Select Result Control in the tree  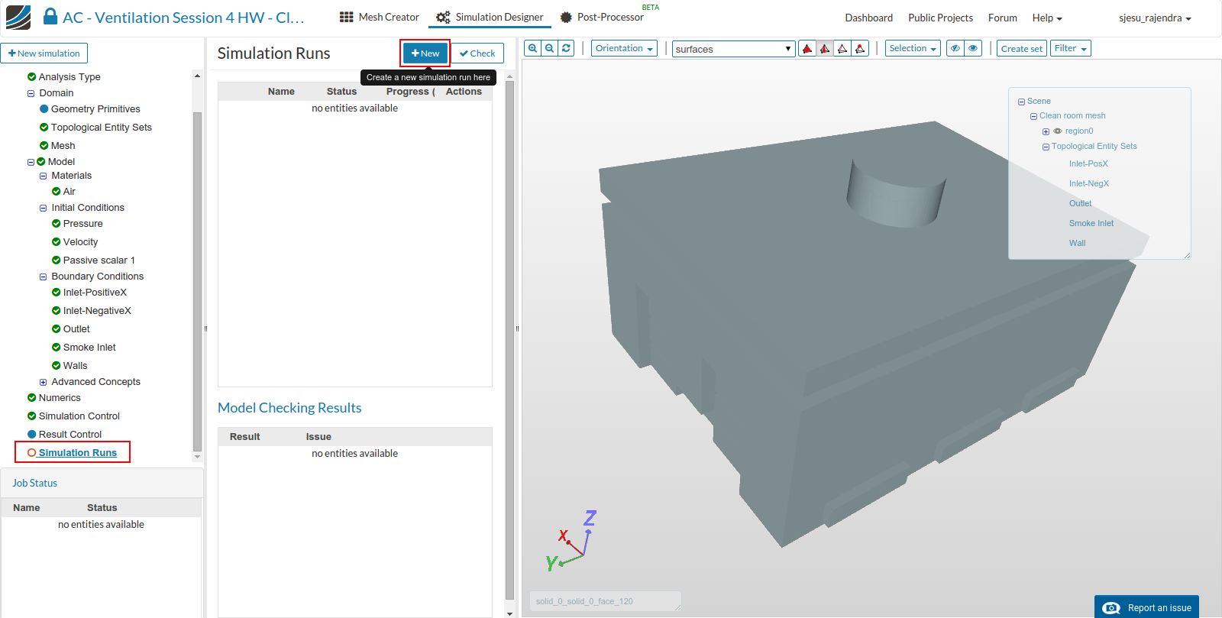70,435
